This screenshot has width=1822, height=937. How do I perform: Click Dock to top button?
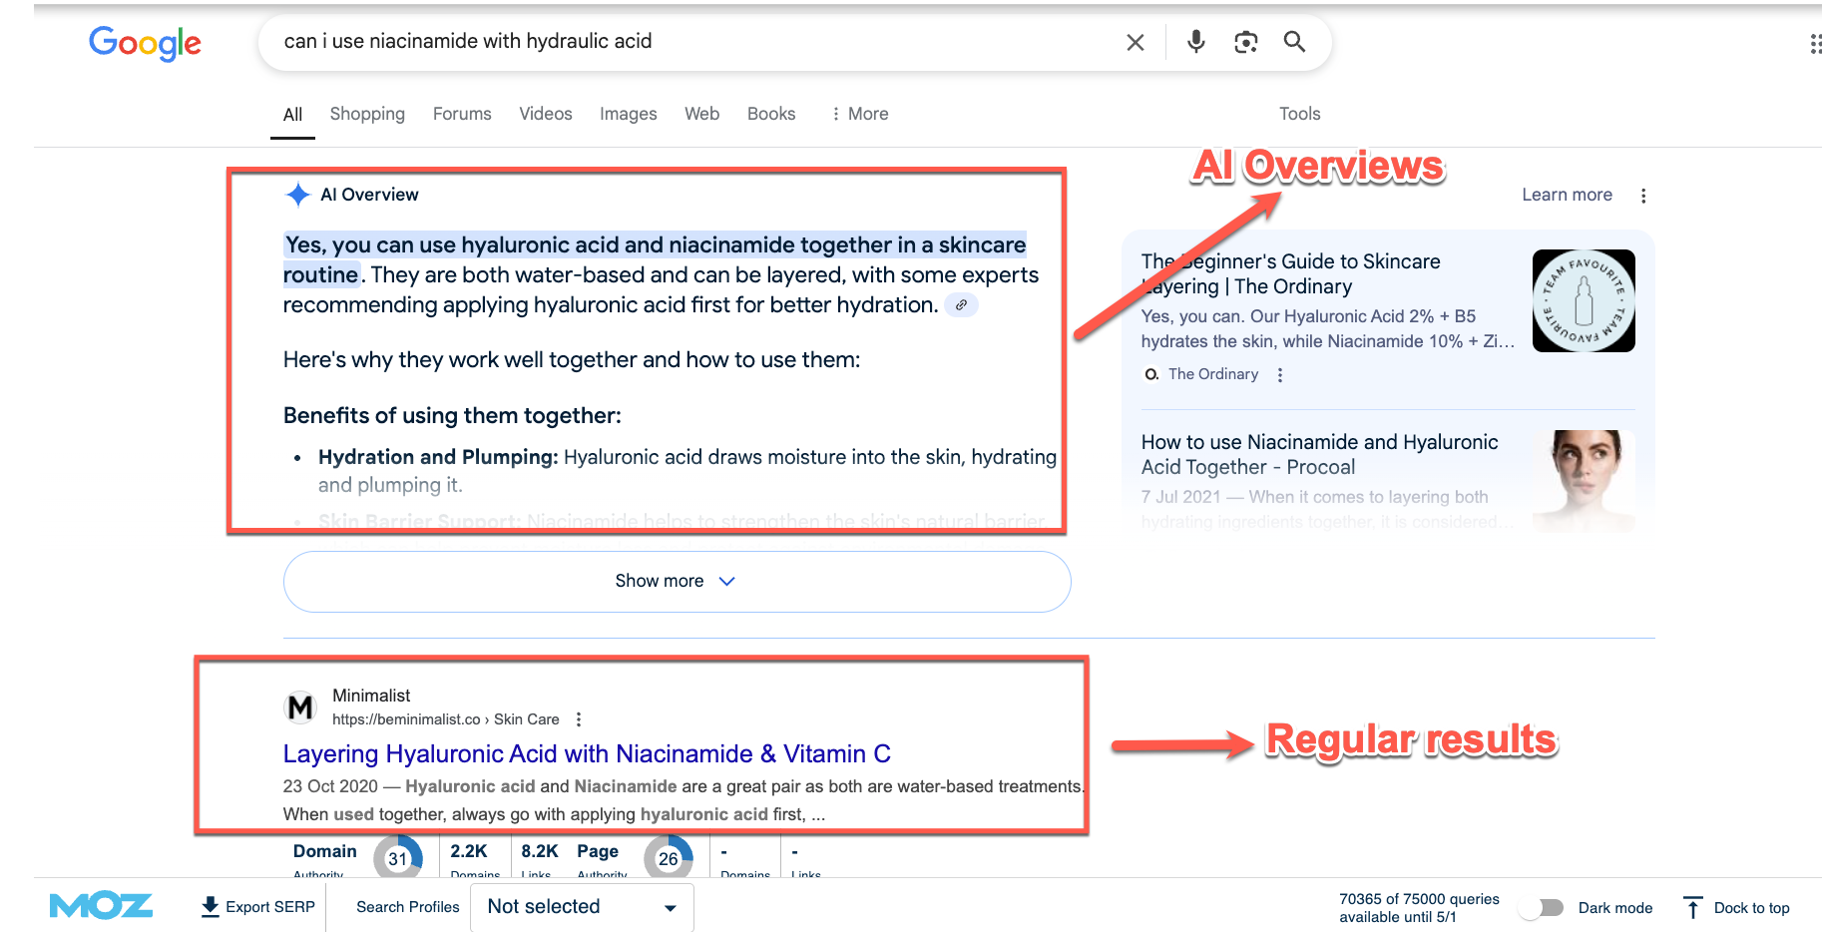1737,908
